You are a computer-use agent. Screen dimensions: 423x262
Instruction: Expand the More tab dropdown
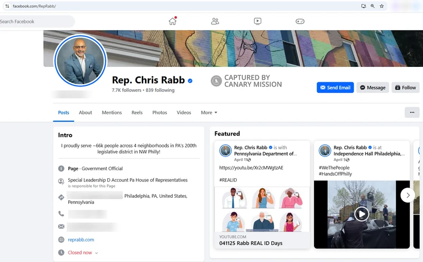tap(209, 113)
